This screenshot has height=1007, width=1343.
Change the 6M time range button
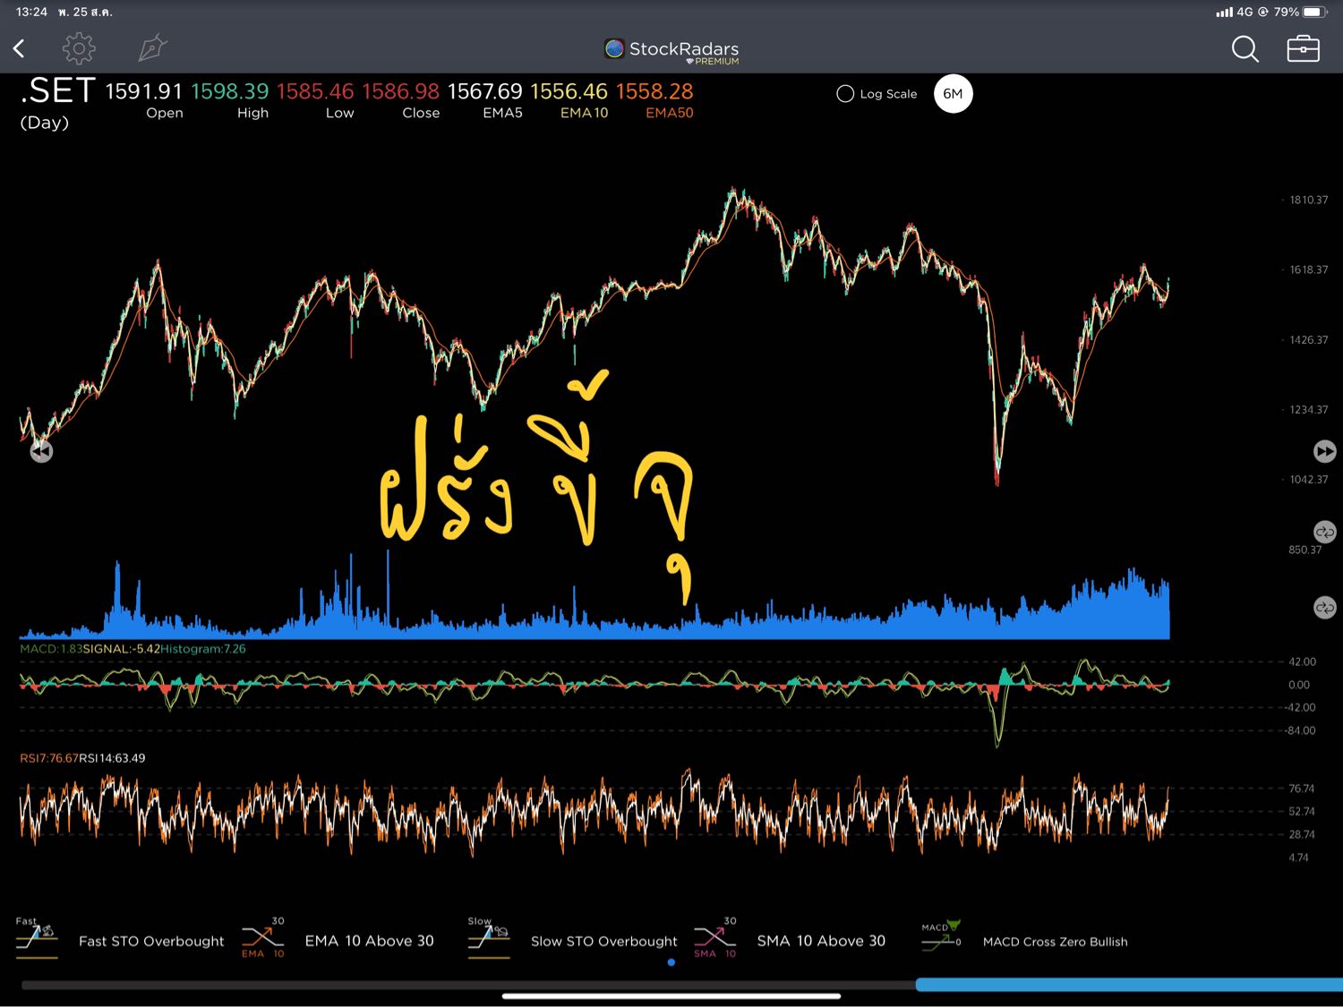(953, 94)
